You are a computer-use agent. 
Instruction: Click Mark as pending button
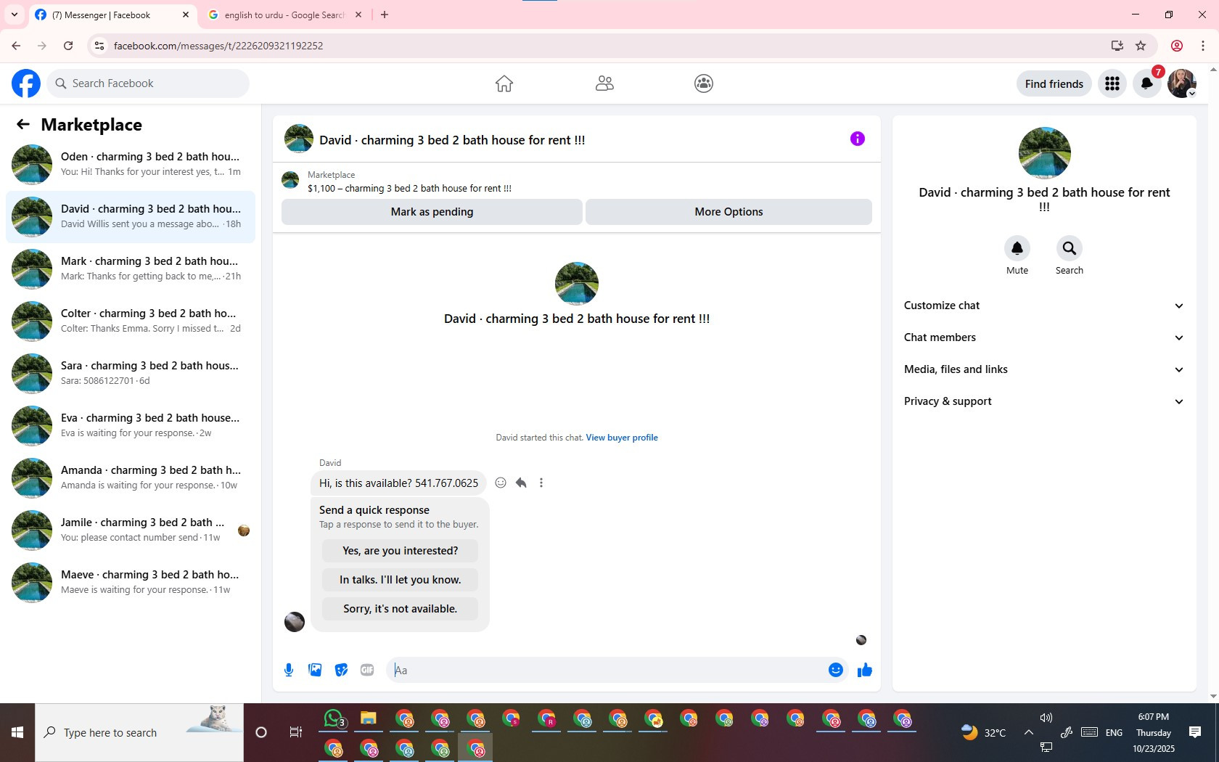[432, 212]
